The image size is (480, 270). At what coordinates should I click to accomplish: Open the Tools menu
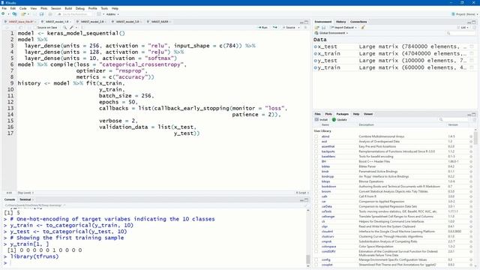(104, 8)
